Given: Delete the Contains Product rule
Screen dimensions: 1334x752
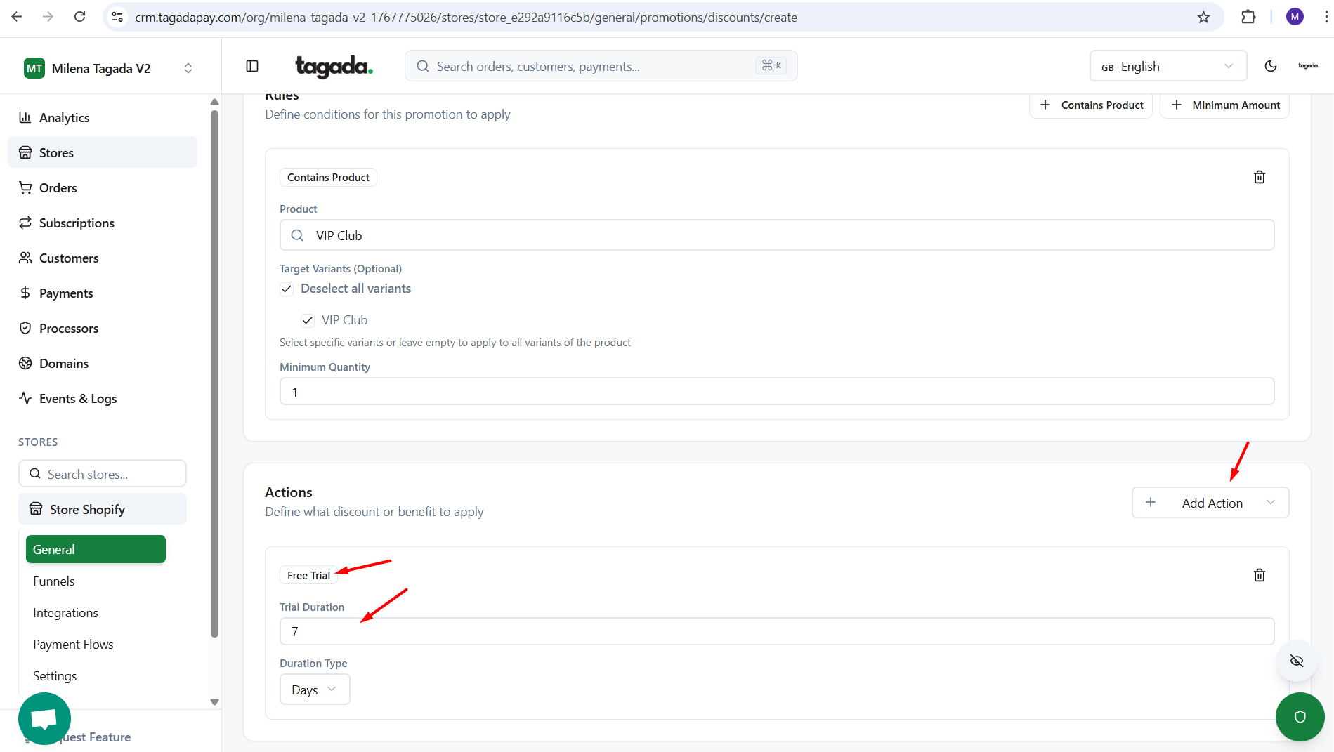Looking at the screenshot, I should click(x=1259, y=177).
